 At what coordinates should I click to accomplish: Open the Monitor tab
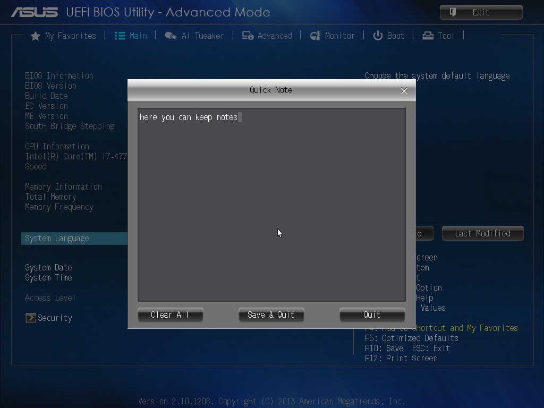(x=333, y=36)
